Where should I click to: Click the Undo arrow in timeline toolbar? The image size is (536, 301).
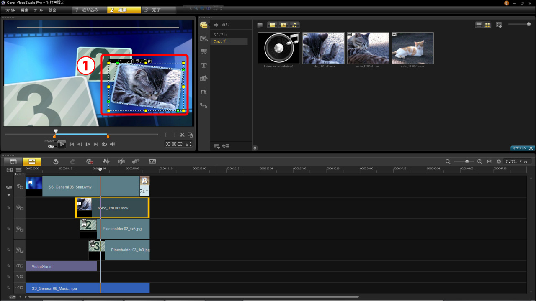click(x=56, y=161)
